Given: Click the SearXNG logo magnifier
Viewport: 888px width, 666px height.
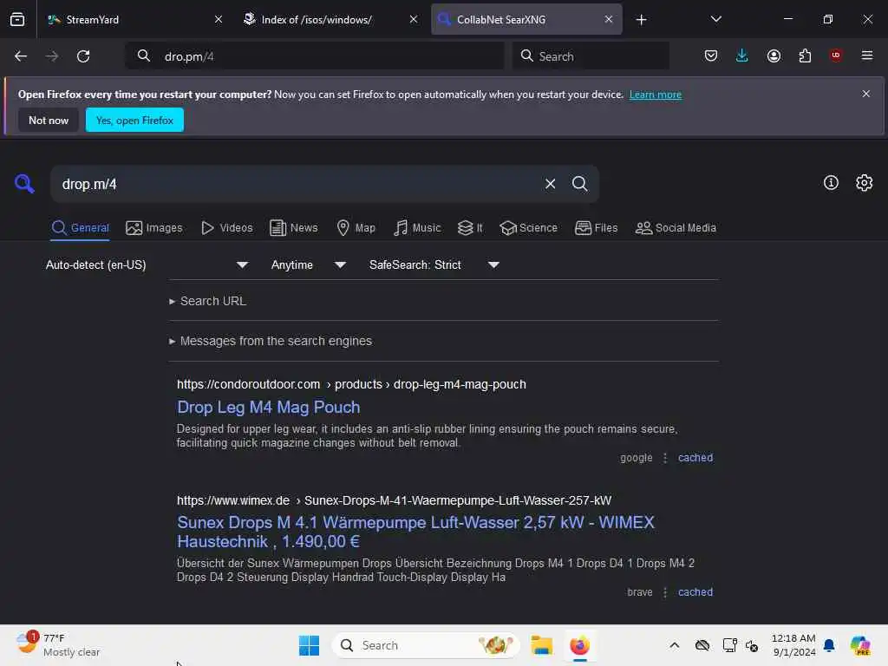Looking at the screenshot, I should coord(24,184).
